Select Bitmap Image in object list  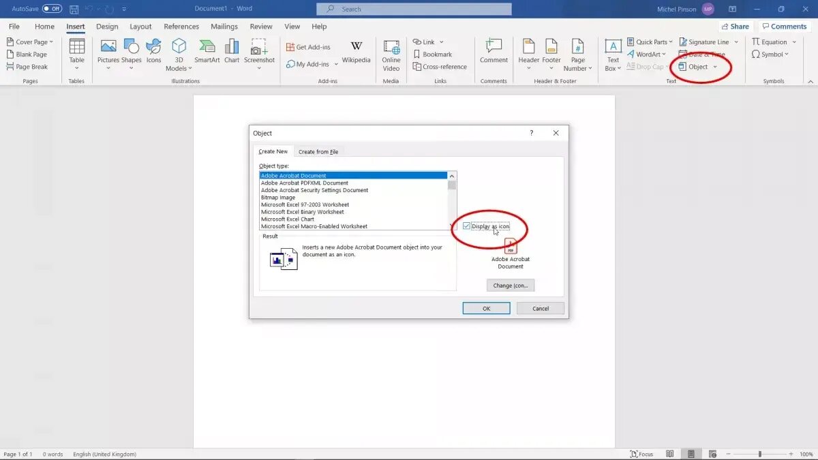353,198
